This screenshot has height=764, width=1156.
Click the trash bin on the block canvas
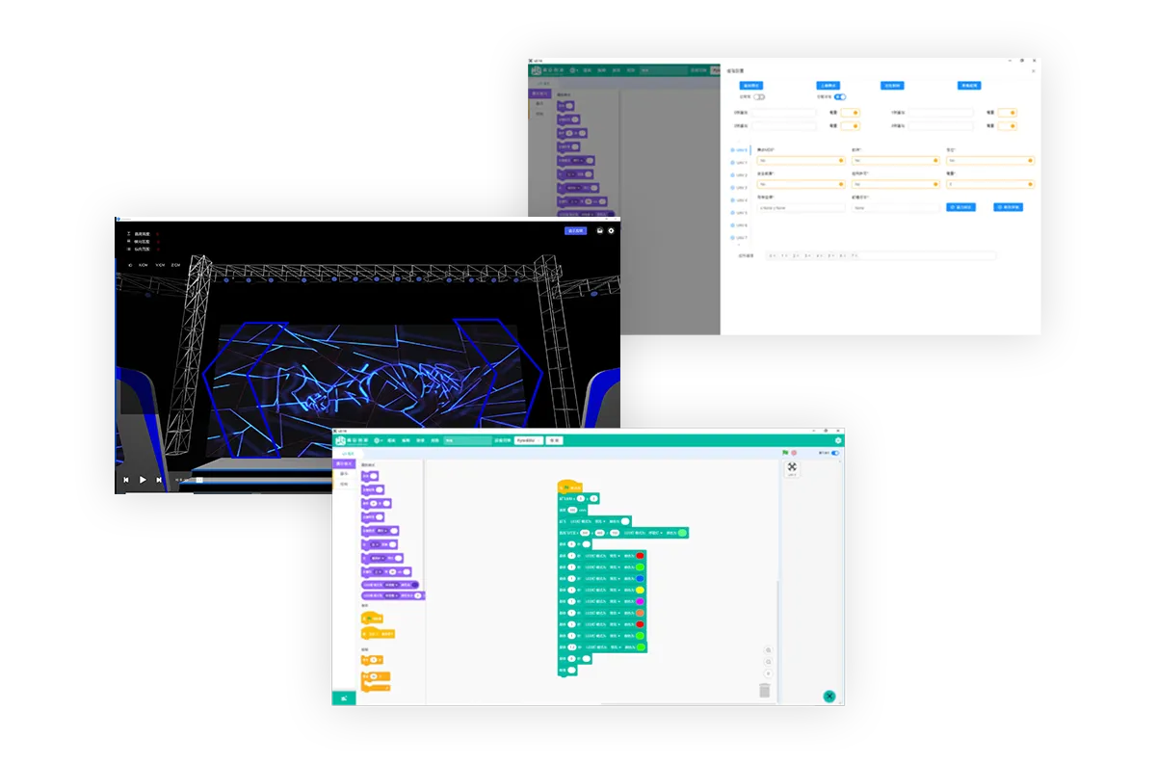pyautogui.click(x=764, y=690)
